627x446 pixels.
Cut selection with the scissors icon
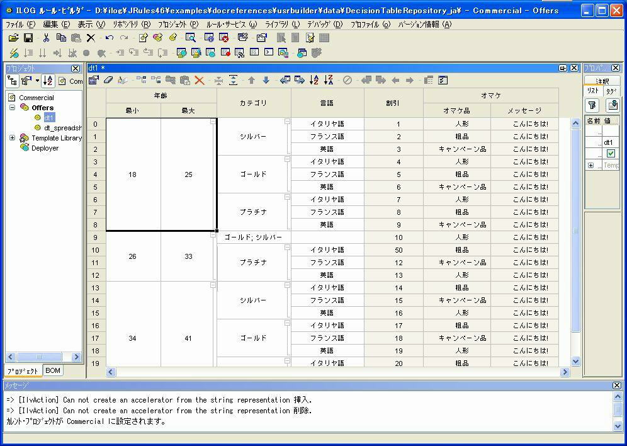[x=46, y=38]
